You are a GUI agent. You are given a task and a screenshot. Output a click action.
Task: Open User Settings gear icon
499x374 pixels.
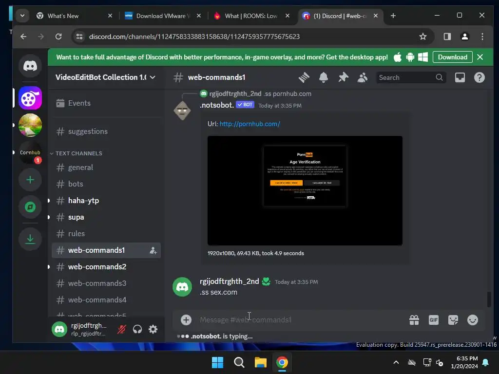click(153, 329)
